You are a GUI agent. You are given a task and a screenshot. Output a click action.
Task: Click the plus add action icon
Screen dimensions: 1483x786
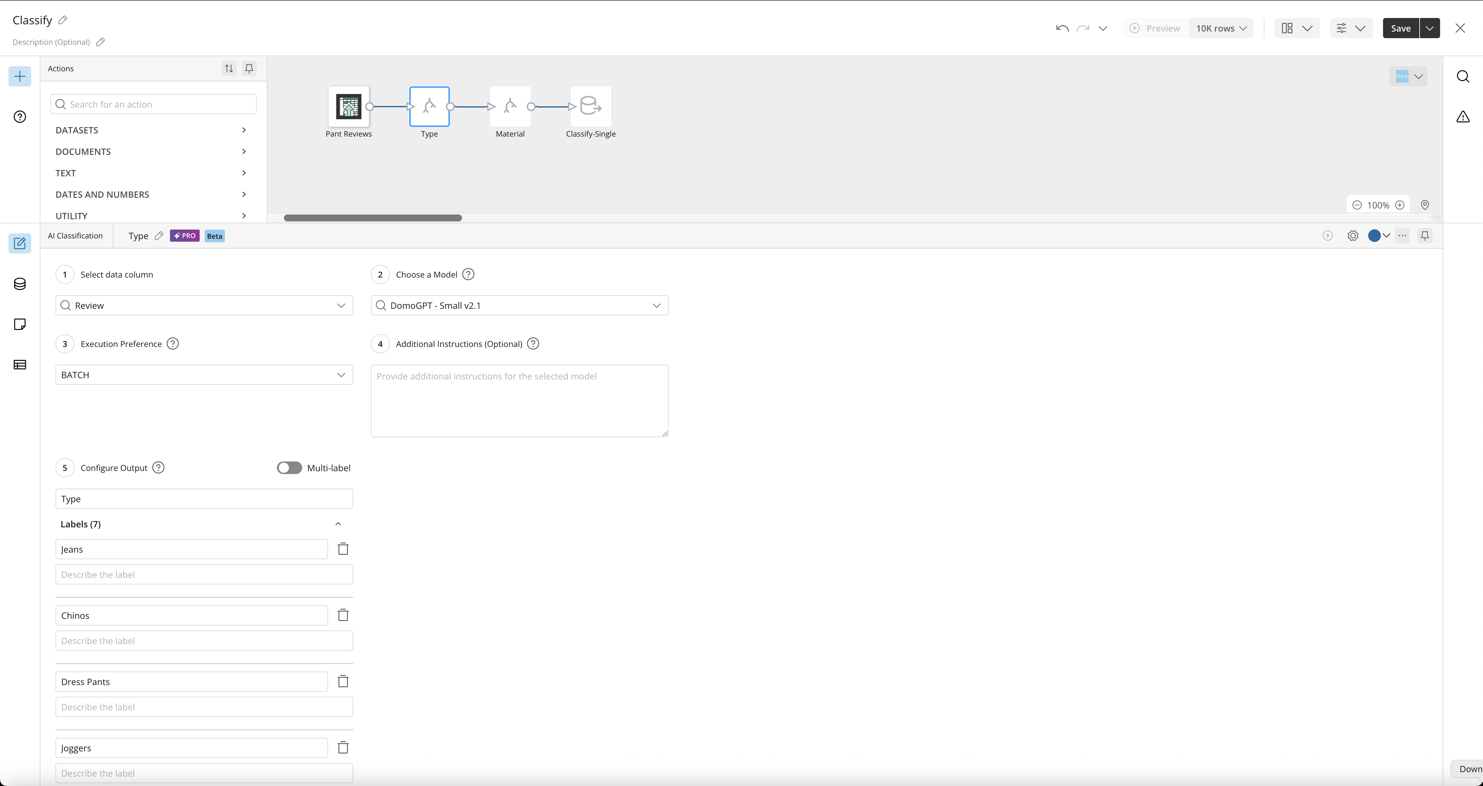point(20,77)
